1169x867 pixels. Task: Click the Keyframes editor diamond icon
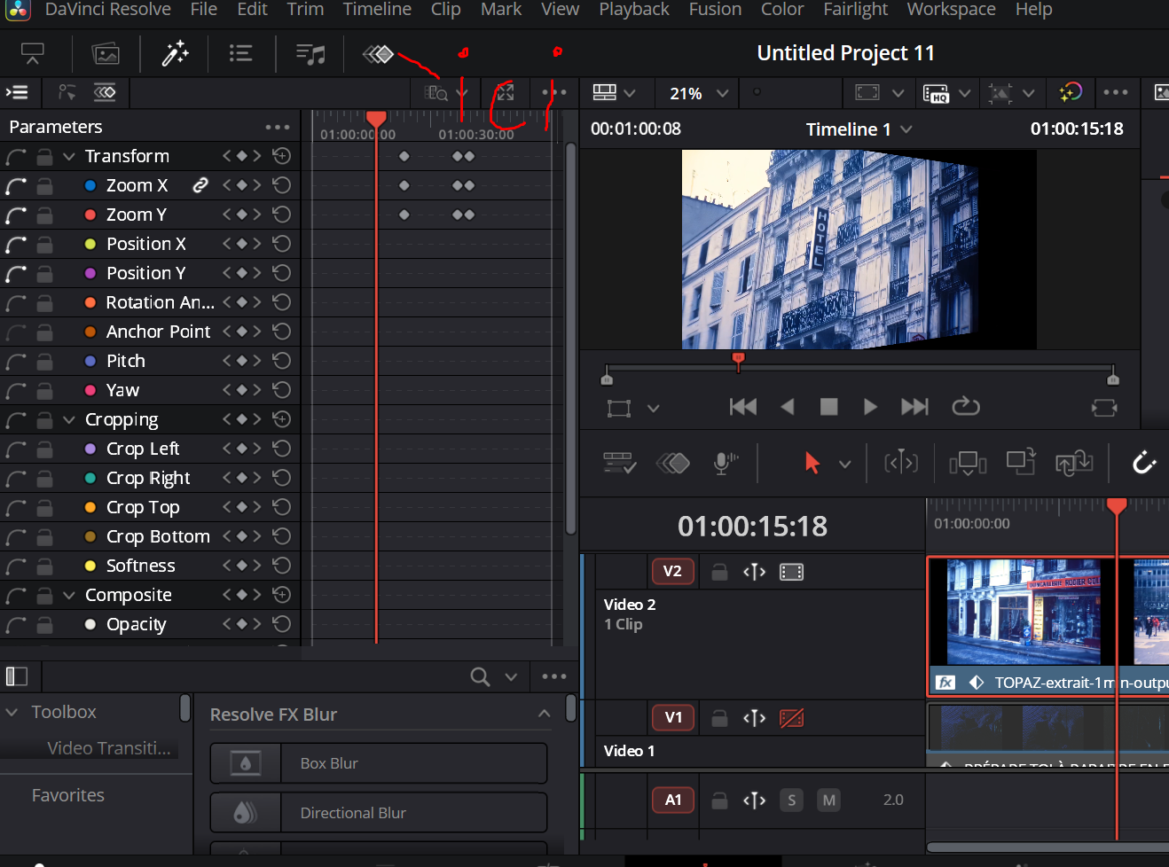378,54
